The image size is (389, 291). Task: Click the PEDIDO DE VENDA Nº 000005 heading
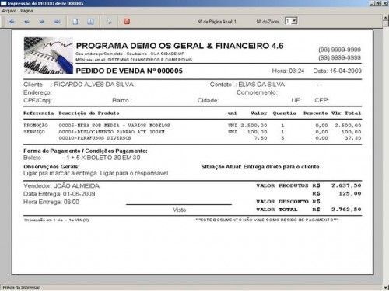[129, 71]
